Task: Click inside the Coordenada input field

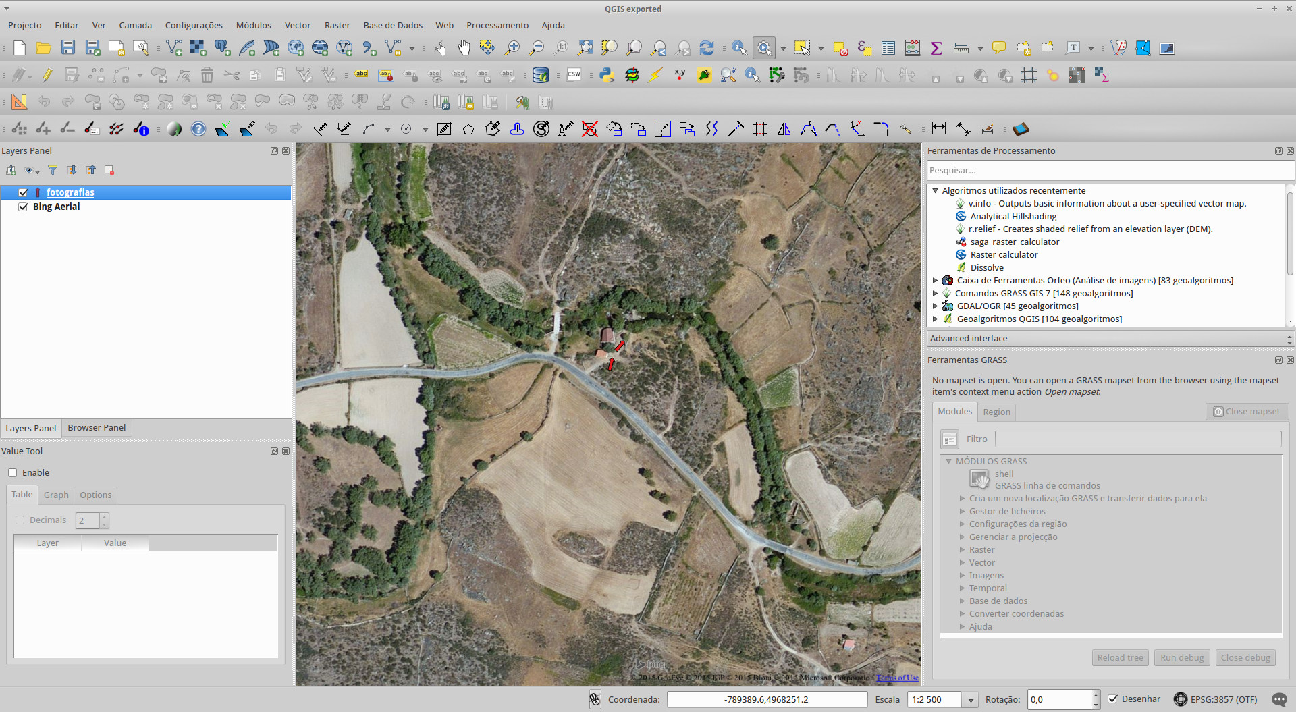Action: 766,699
